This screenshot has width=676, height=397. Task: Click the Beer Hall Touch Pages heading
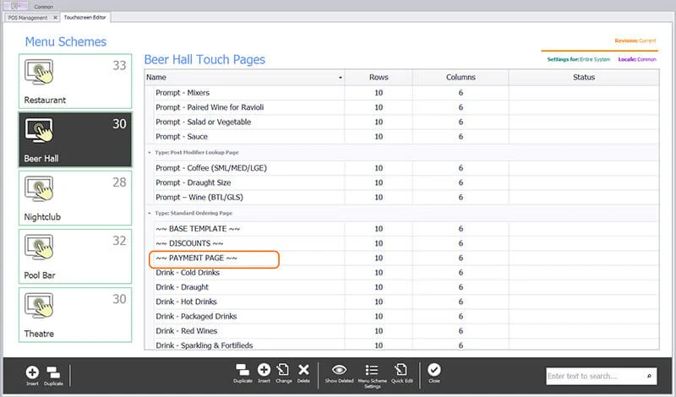204,59
